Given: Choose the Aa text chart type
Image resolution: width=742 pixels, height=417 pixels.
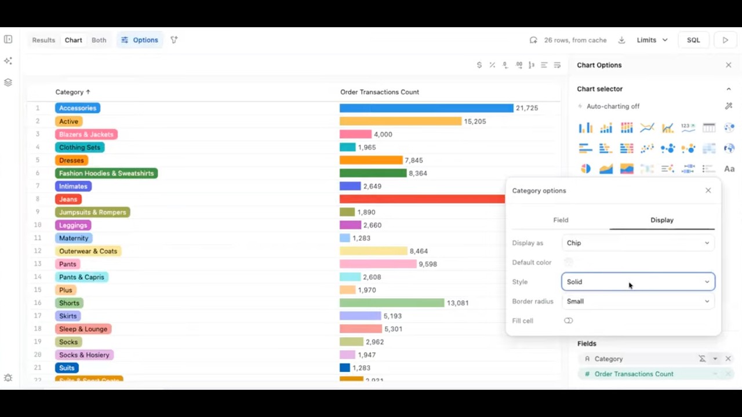Looking at the screenshot, I should click(x=729, y=169).
